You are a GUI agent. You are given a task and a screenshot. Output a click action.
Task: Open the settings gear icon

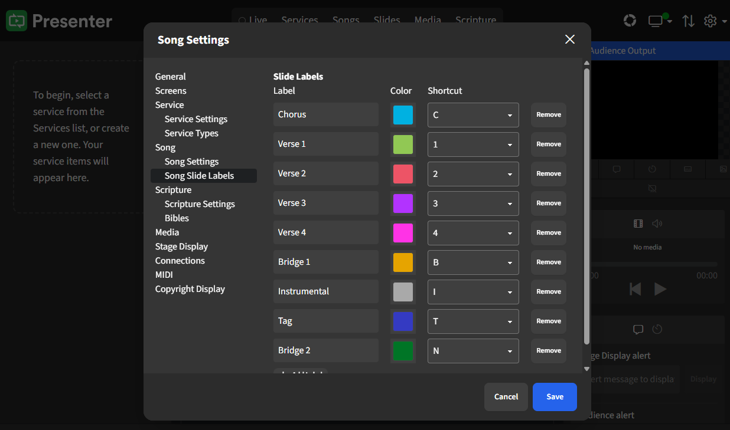(x=710, y=21)
